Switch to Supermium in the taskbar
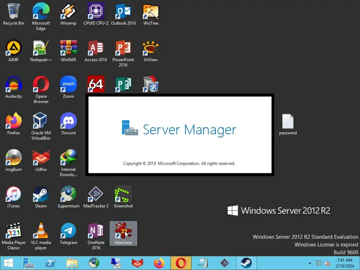This screenshot has width=360, height=270. click(x=94, y=263)
